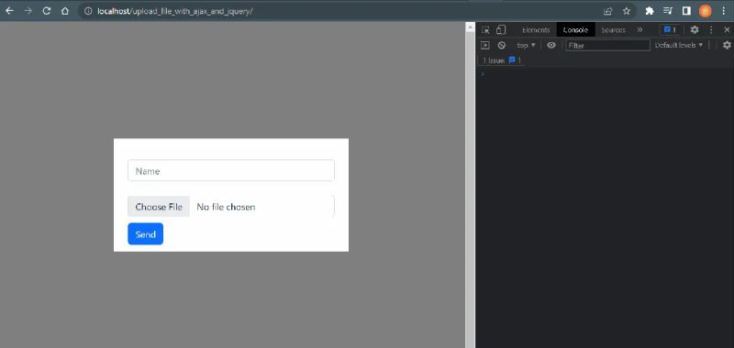The height and width of the screenshot is (348, 734).
Task: Click the console prompt line
Action: click(x=605, y=74)
